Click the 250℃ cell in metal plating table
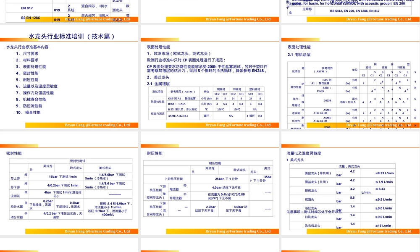The height and width of the screenshot is (252, 420). [x=221, y=109]
